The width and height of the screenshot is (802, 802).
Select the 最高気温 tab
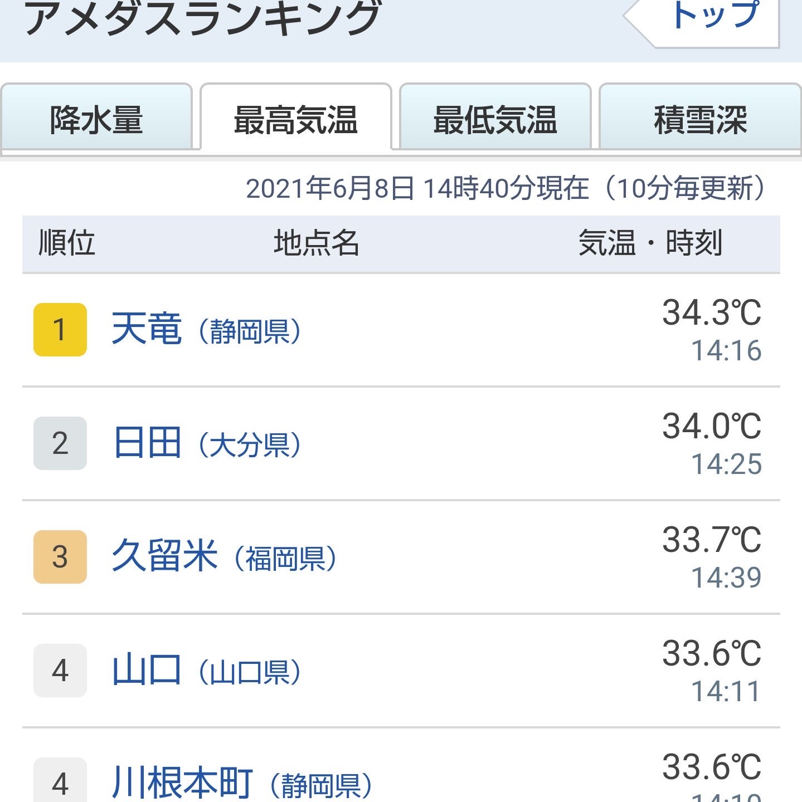pyautogui.click(x=295, y=119)
